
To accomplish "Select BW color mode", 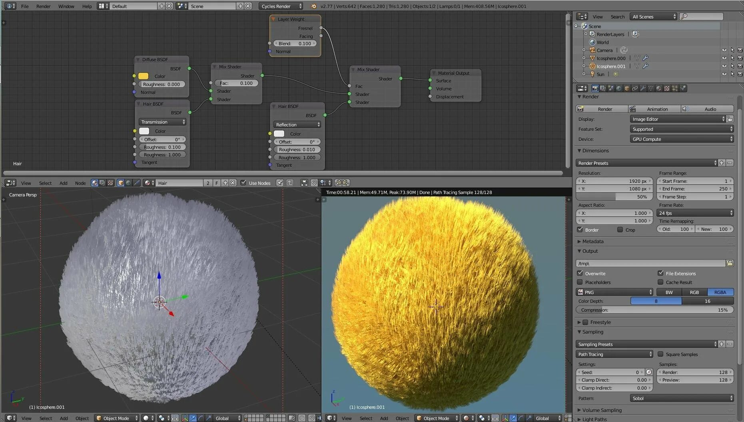I will [669, 292].
